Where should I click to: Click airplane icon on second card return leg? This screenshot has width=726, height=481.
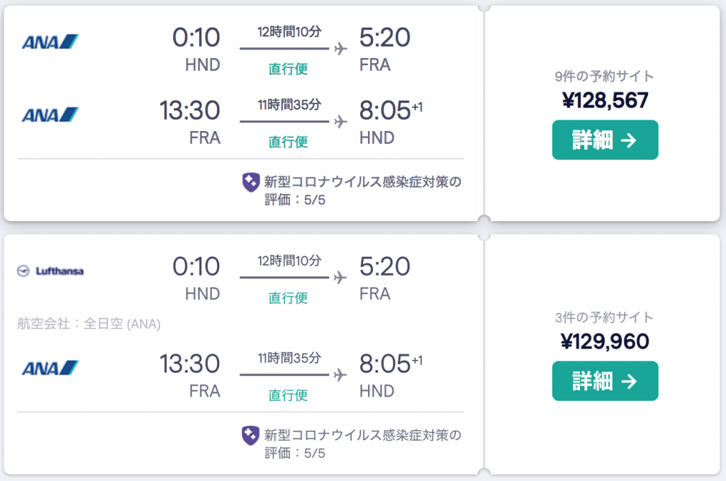point(340,374)
